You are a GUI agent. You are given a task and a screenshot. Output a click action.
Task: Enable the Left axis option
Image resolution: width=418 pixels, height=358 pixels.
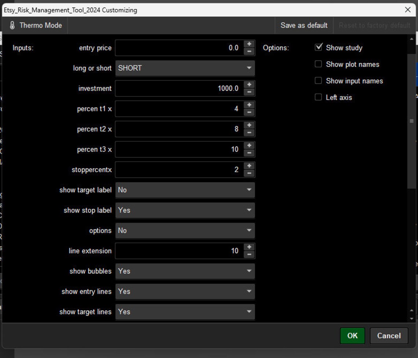pyautogui.click(x=318, y=97)
